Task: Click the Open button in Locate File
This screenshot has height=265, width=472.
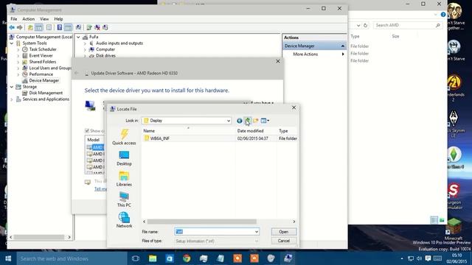Action: point(284,232)
